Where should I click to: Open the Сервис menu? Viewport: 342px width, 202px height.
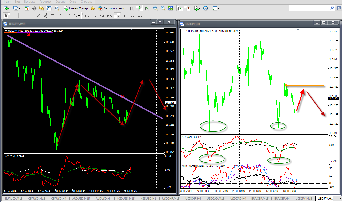[61, 2]
